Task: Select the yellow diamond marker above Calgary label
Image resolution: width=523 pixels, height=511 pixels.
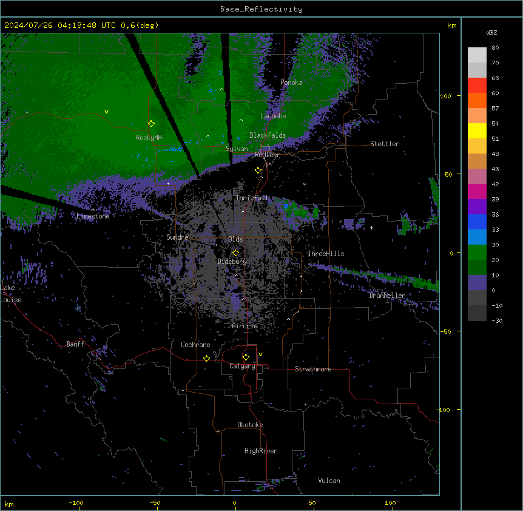Action: pyautogui.click(x=246, y=357)
